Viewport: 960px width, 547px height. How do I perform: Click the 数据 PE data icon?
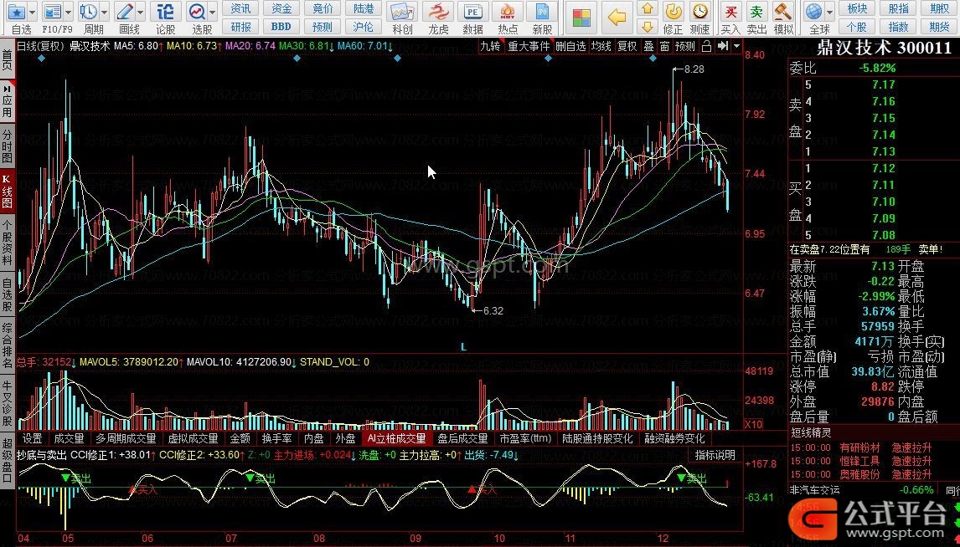tap(472, 12)
